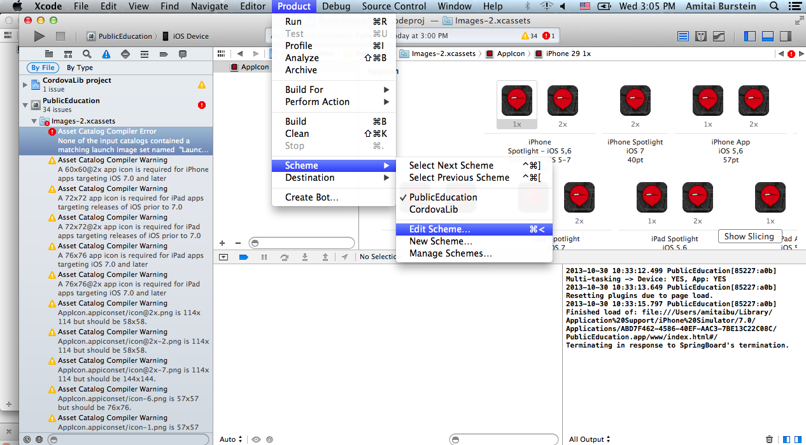This screenshot has height=445, width=806.
Task: Select the Standard editor icon
Action: (x=683, y=36)
